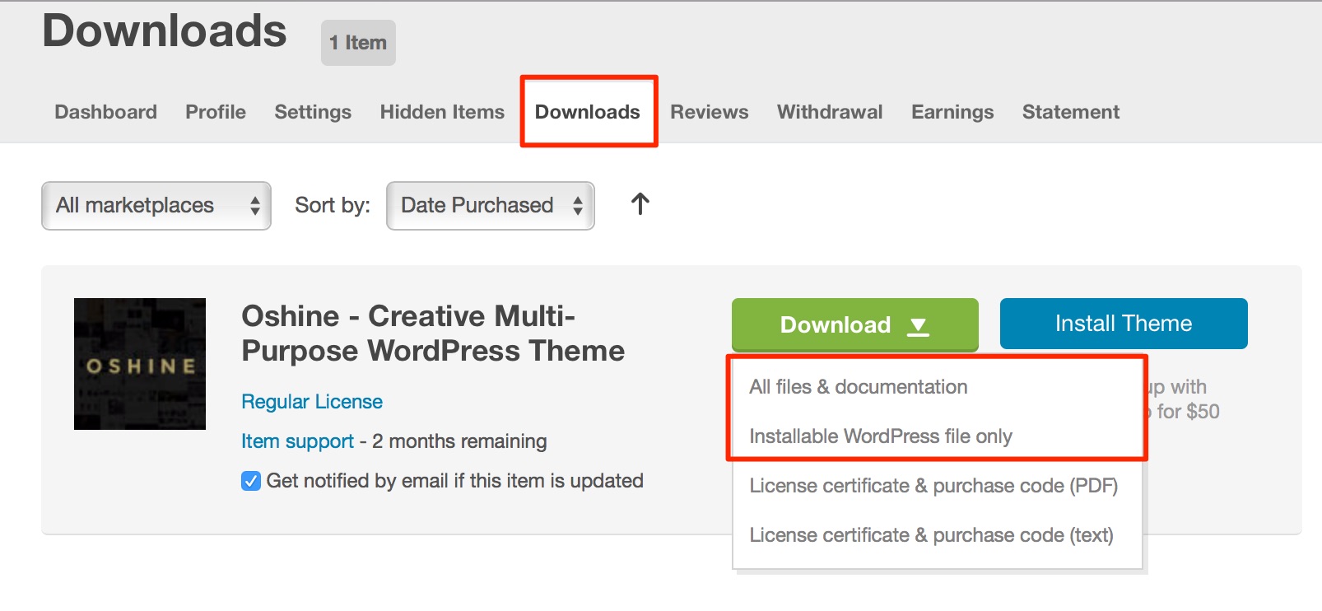Image resolution: width=1322 pixels, height=611 pixels.
Task: Uncheck email notification for item updates
Action: (251, 481)
